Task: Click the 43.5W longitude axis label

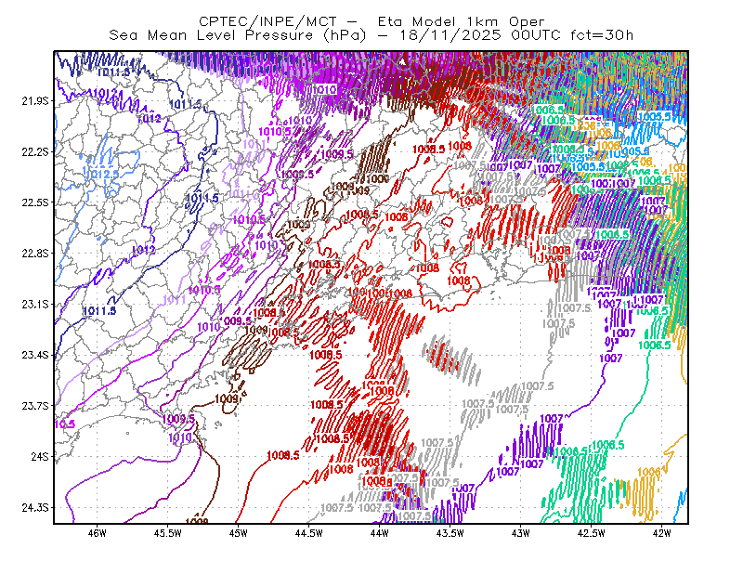Action: coord(450,533)
